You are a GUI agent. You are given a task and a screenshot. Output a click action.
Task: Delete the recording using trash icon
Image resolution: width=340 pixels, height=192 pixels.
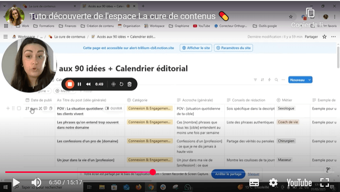(x=129, y=84)
